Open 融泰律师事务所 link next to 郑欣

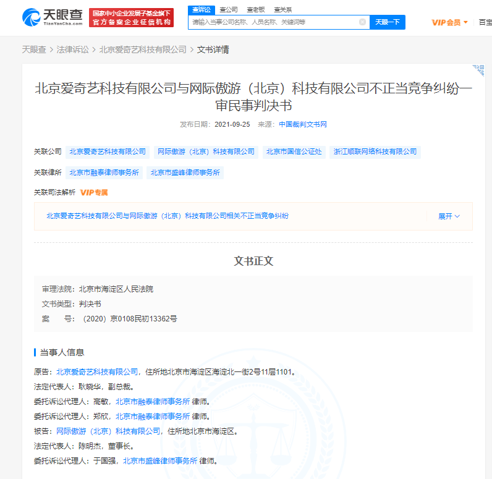coord(153,416)
